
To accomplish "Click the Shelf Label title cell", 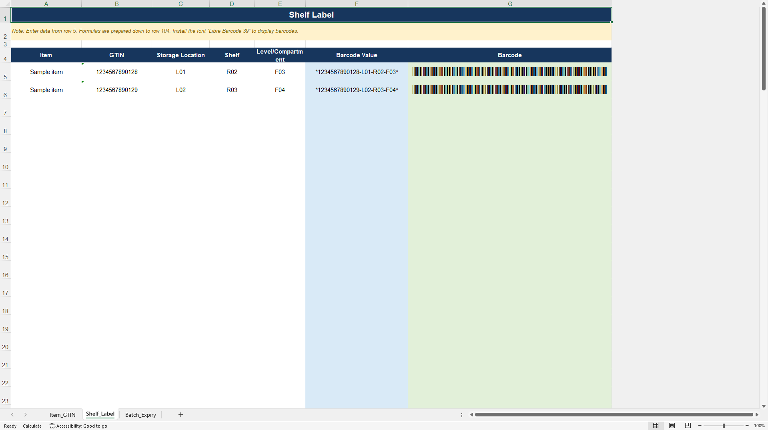I will [x=311, y=15].
